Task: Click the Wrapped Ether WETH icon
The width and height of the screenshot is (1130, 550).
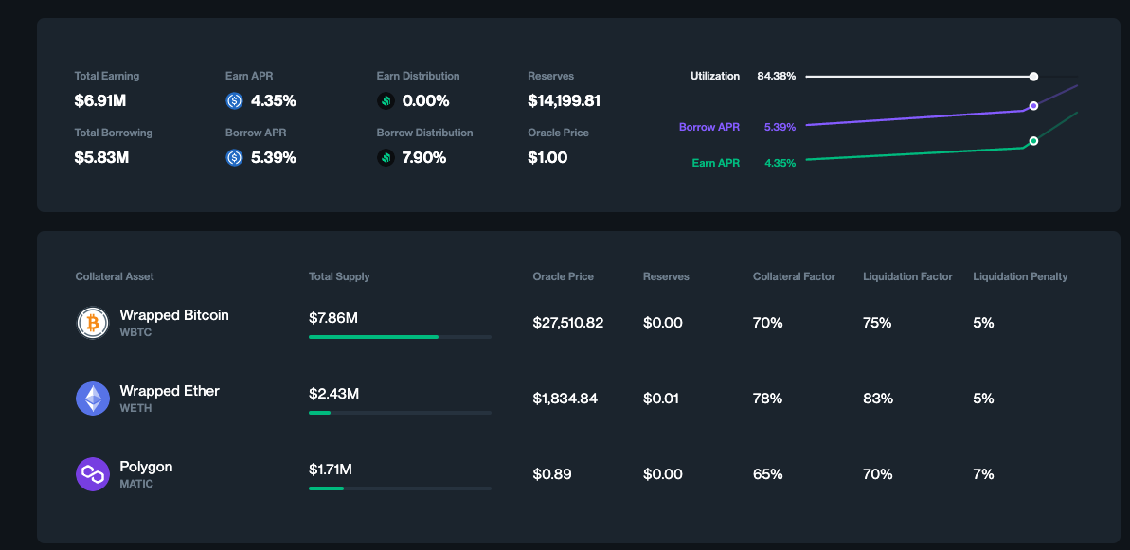Action: point(93,399)
